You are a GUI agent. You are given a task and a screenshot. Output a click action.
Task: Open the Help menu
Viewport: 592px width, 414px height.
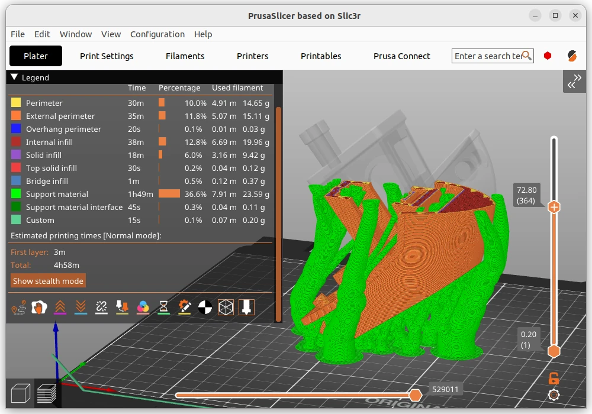click(x=203, y=34)
